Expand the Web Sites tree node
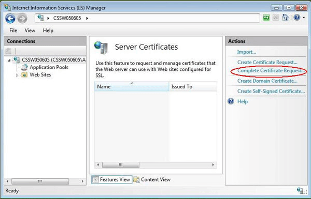This screenshot has height=199, width=311. [17, 75]
